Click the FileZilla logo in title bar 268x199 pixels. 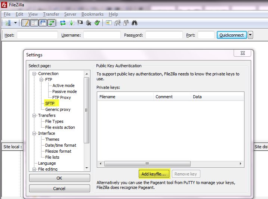point(4,5)
